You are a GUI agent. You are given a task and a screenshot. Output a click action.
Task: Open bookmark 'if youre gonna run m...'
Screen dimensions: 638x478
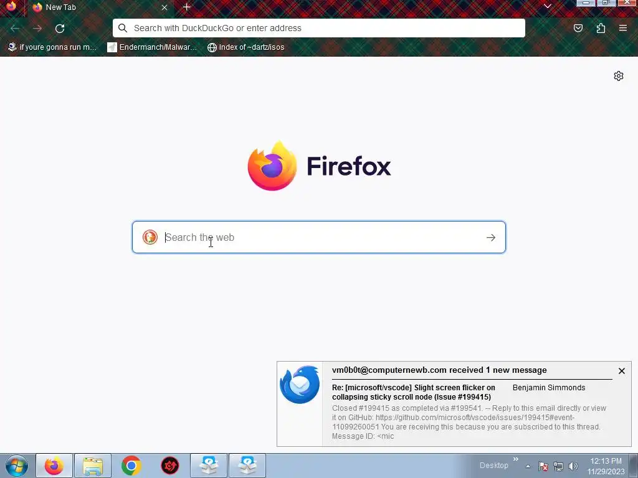tap(52, 47)
